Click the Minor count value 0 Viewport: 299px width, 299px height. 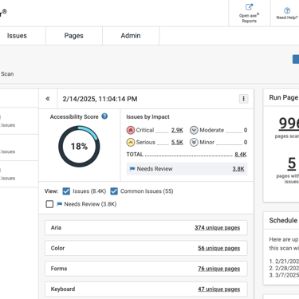(x=246, y=142)
